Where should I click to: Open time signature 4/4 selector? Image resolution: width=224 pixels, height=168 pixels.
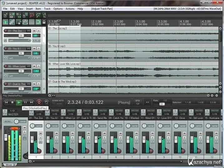coord(147,102)
